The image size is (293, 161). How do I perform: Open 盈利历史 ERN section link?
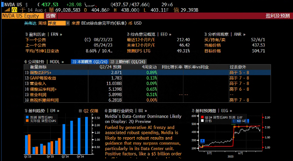click(x=43, y=34)
